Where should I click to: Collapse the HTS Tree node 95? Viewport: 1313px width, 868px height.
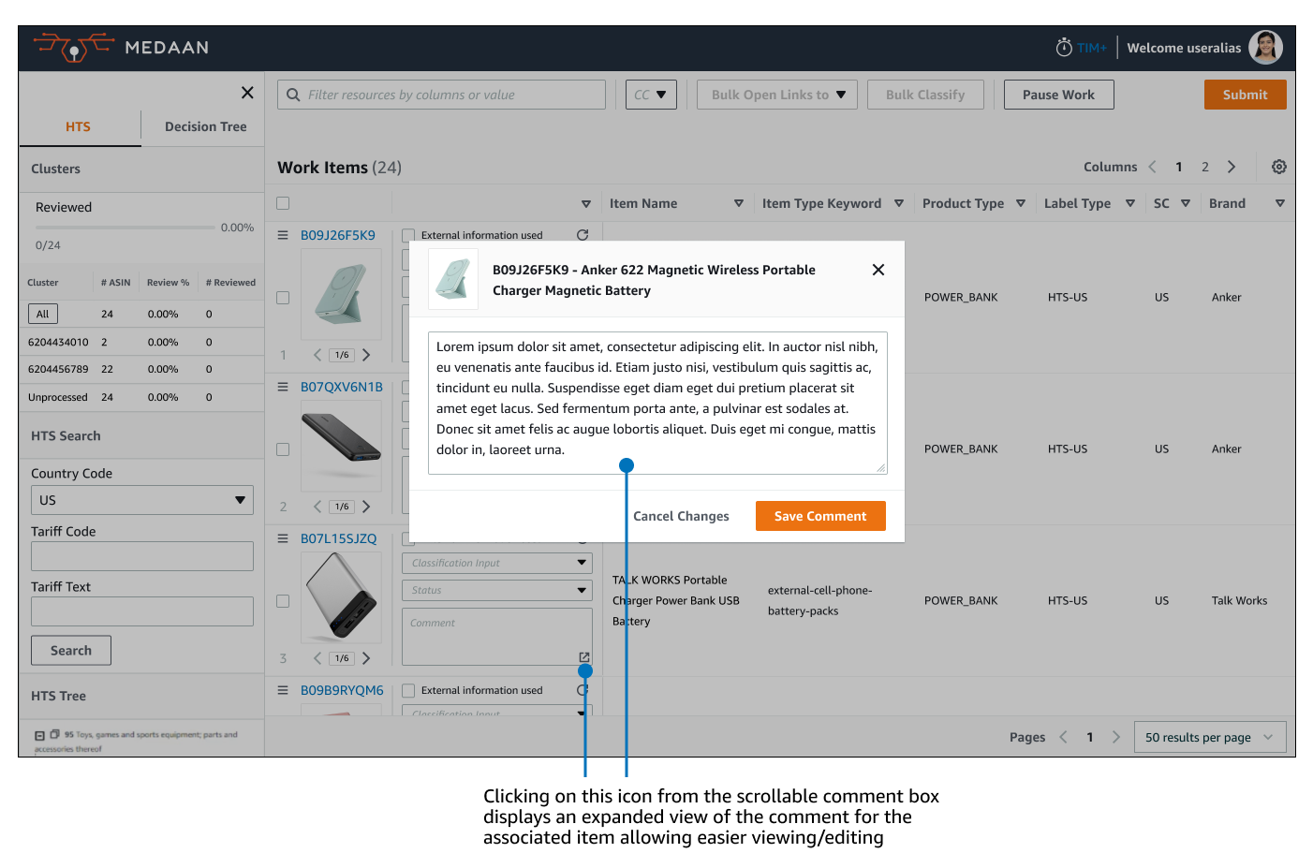point(39,736)
